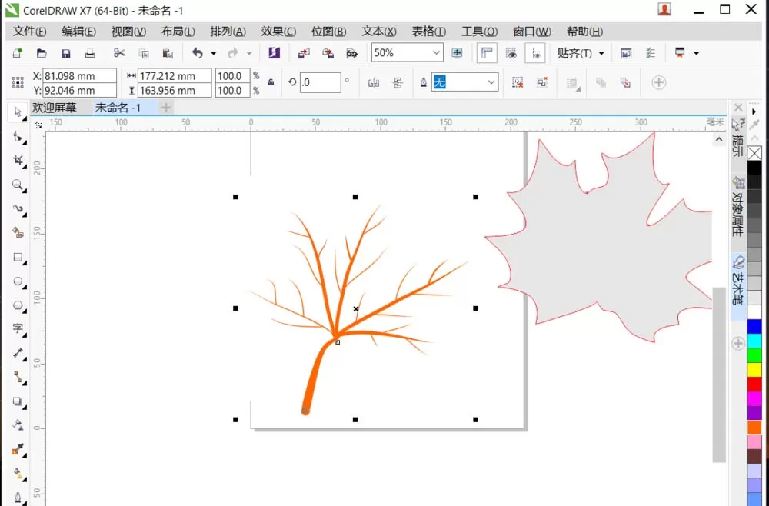Image resolution: width=769 pixels, height=506 pixels.
Task: Click the Undo arrow icon
Action: [x=197, y=53]
